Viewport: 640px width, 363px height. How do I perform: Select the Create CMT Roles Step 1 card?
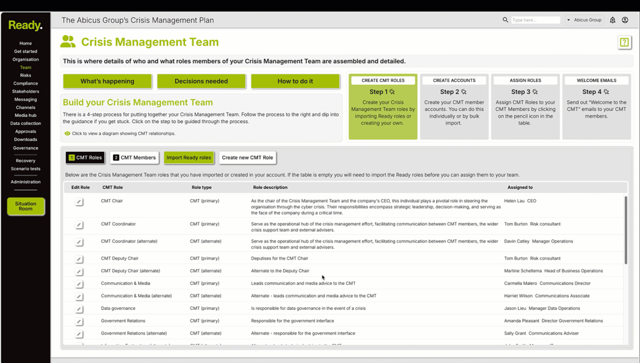(383, 107)
